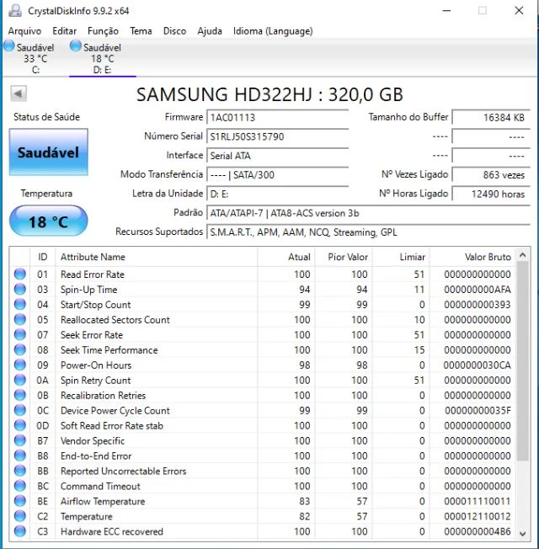Click the Interface field Serial ATA

pos(277,156)
